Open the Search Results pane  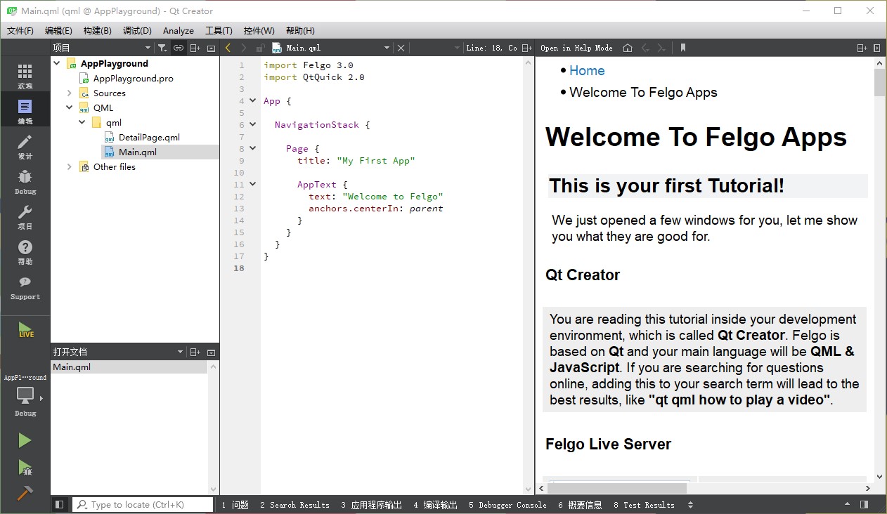[294, 504]
